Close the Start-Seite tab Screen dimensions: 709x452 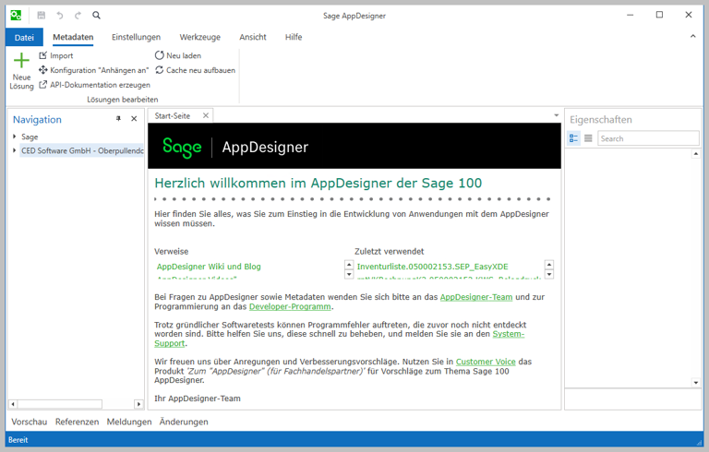click(206, 115)
